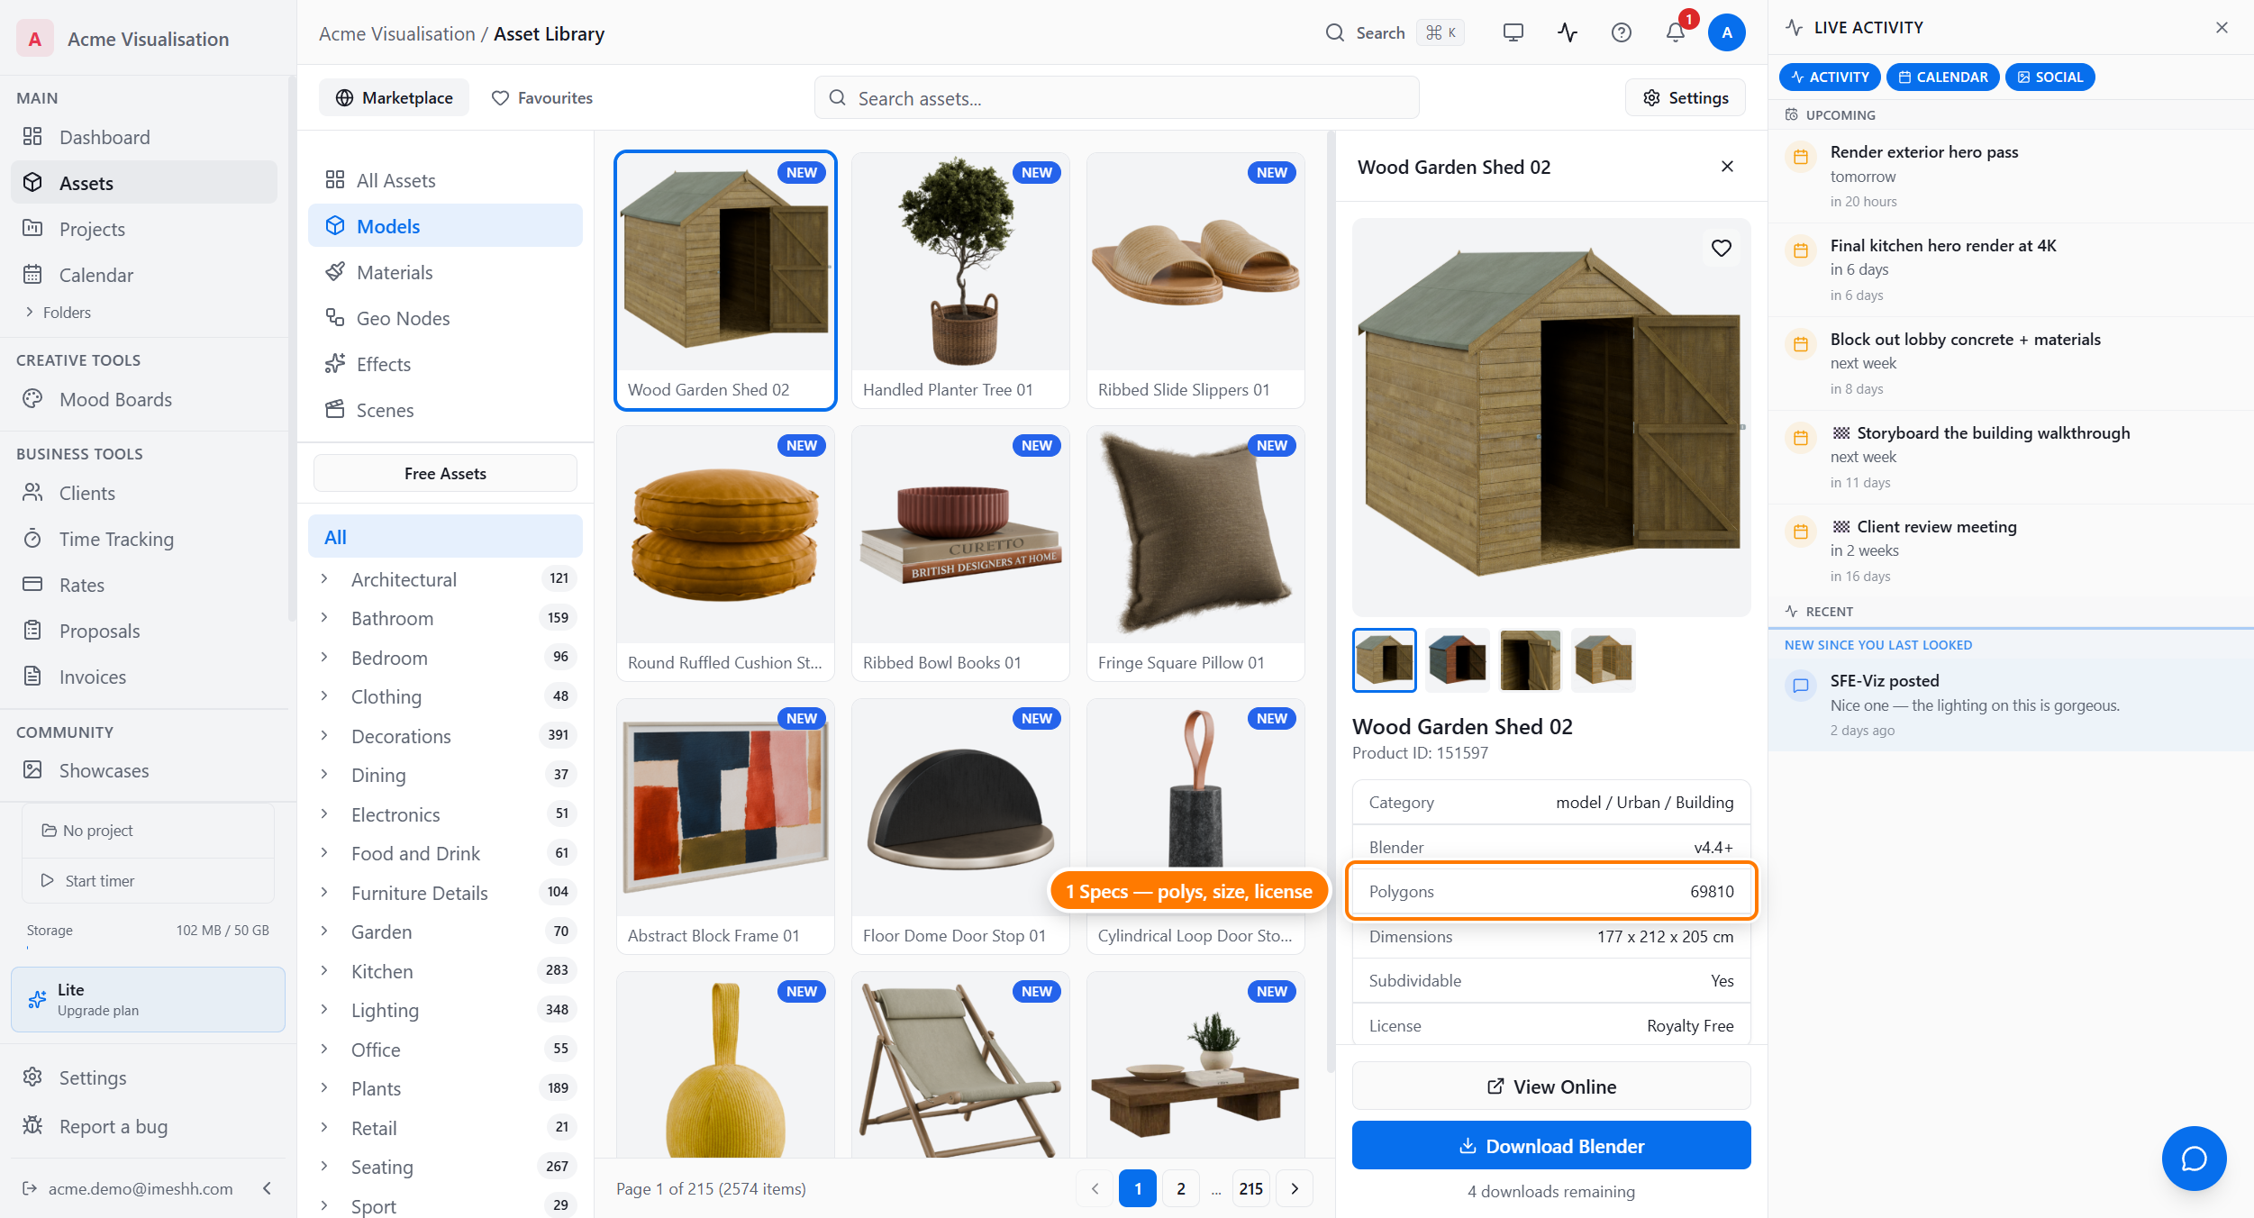Screen dimensions: 2254x1218
Task: Open the global Search in header
Action: 1395,33
